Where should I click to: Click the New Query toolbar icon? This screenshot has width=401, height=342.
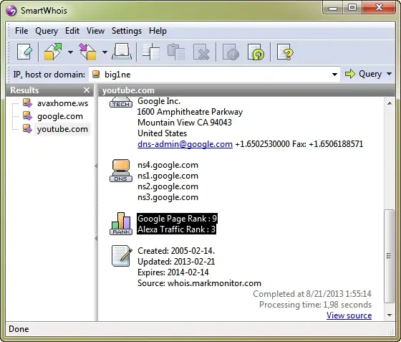point(24,52)
